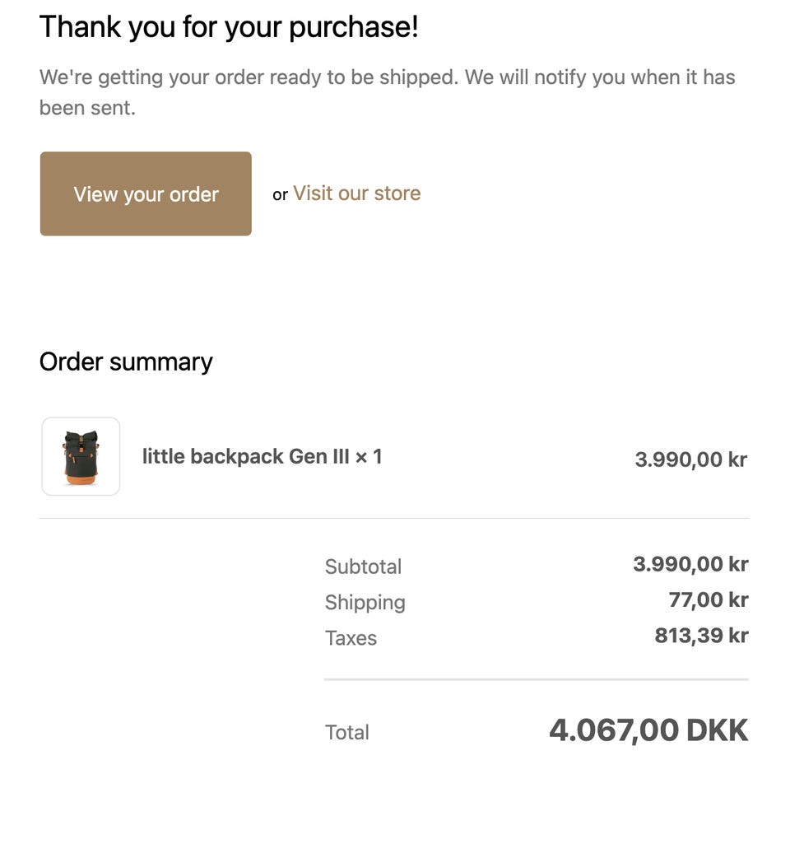Select the 4.067,00 DKK total amount
Viewport: 790px width, 844px height.
(x=648, y=730)
